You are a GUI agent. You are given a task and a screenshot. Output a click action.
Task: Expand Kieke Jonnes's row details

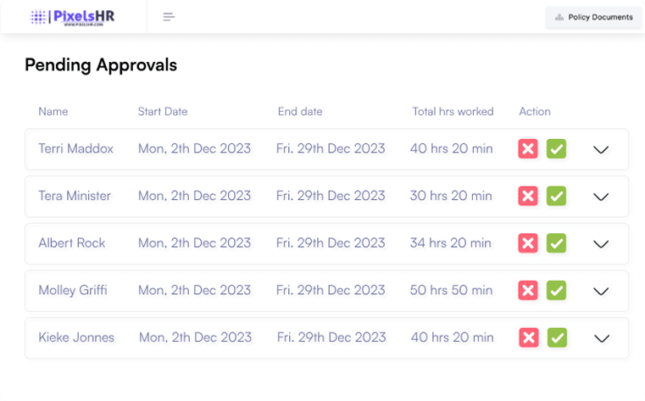602,338
